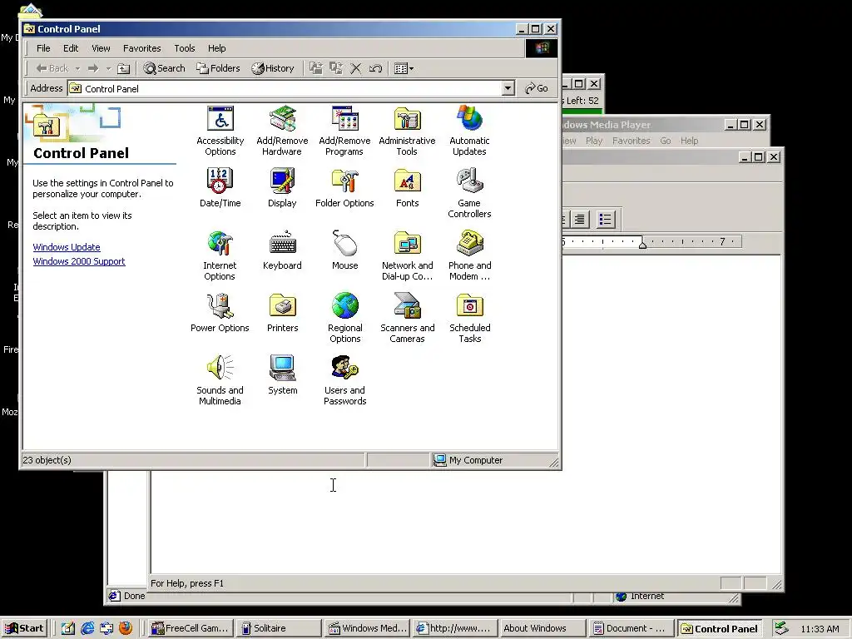Open the Help menu in Control Panel
Screen dimensions: 852x639
pos(217,48)
